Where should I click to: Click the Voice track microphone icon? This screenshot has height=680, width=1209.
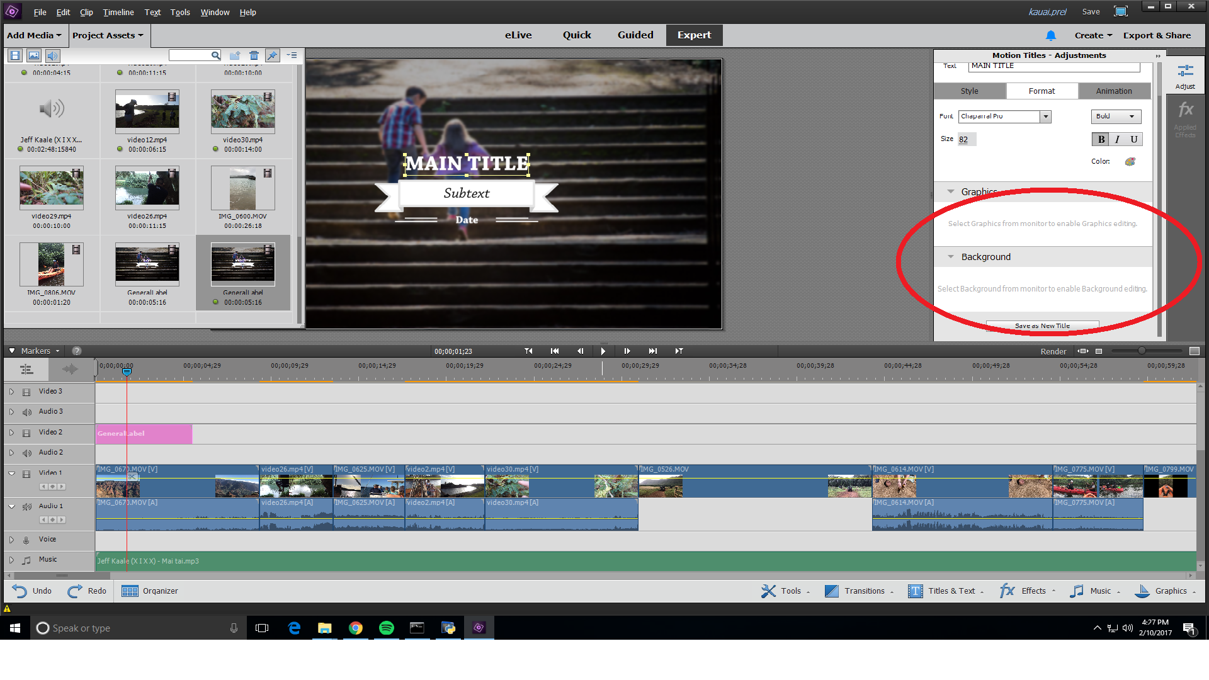[x=26, y=540]
